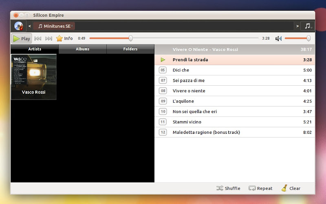Image resolution: width=326 pixels, height=204 pixels.
Task: Click the volume slider handle
Action: click(308, 38)
